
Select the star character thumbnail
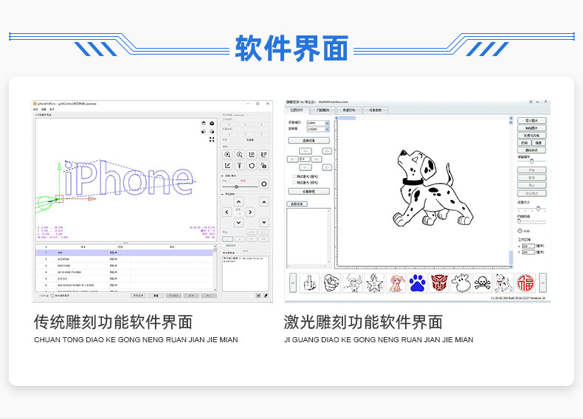click(x=374, y=283)
